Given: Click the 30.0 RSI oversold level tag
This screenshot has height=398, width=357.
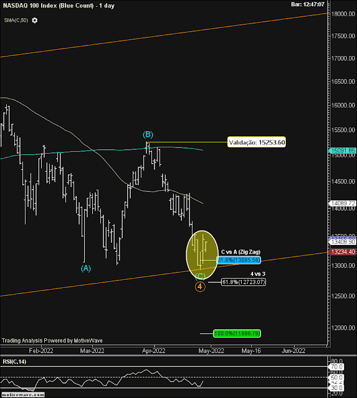Looking at the screenshot, I should (x=336, y=387).
